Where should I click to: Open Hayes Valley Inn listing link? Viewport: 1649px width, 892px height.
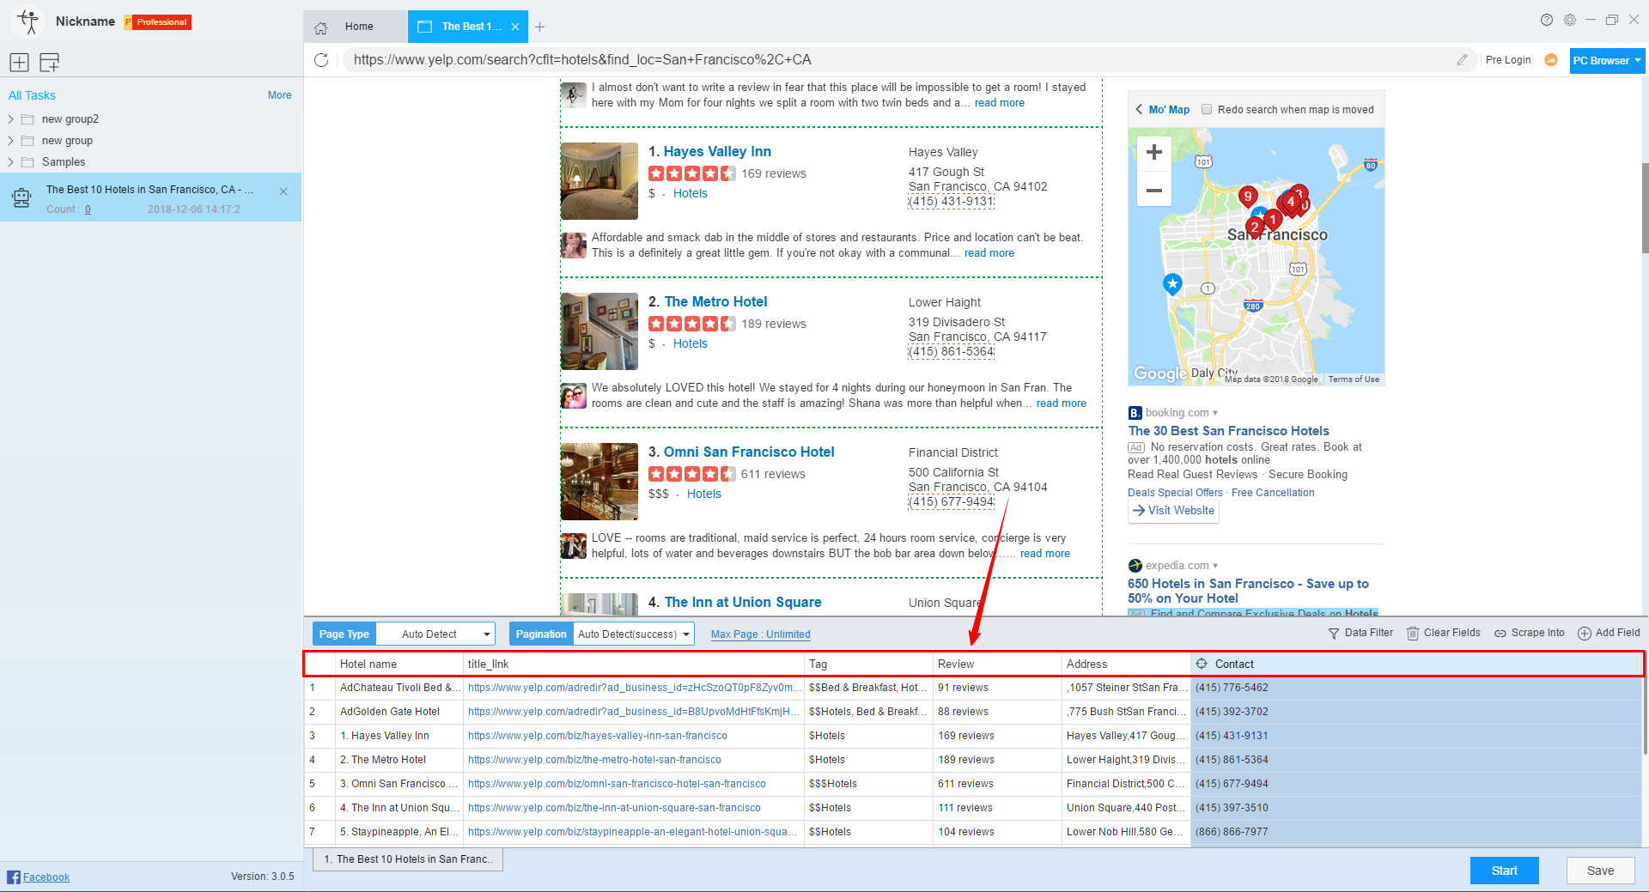(717, 152)
